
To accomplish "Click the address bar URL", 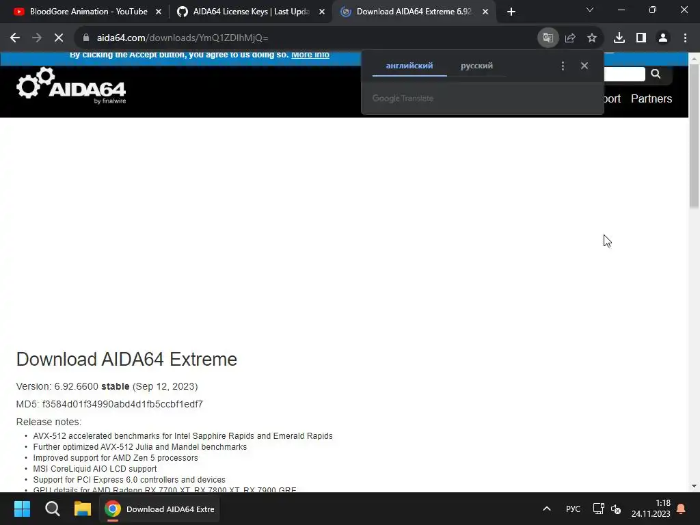I will (183, 38).
